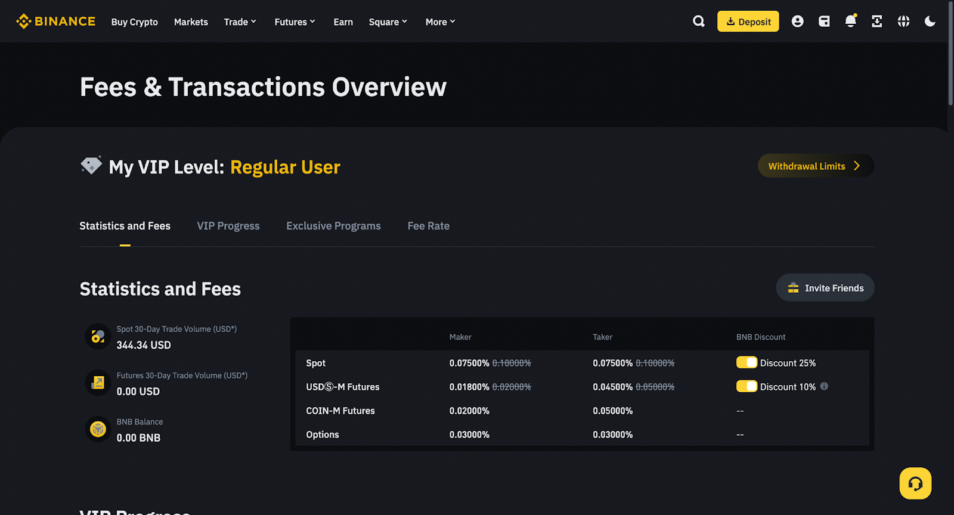
Task: Open the notifications bell icon
Action: [851, 21]
